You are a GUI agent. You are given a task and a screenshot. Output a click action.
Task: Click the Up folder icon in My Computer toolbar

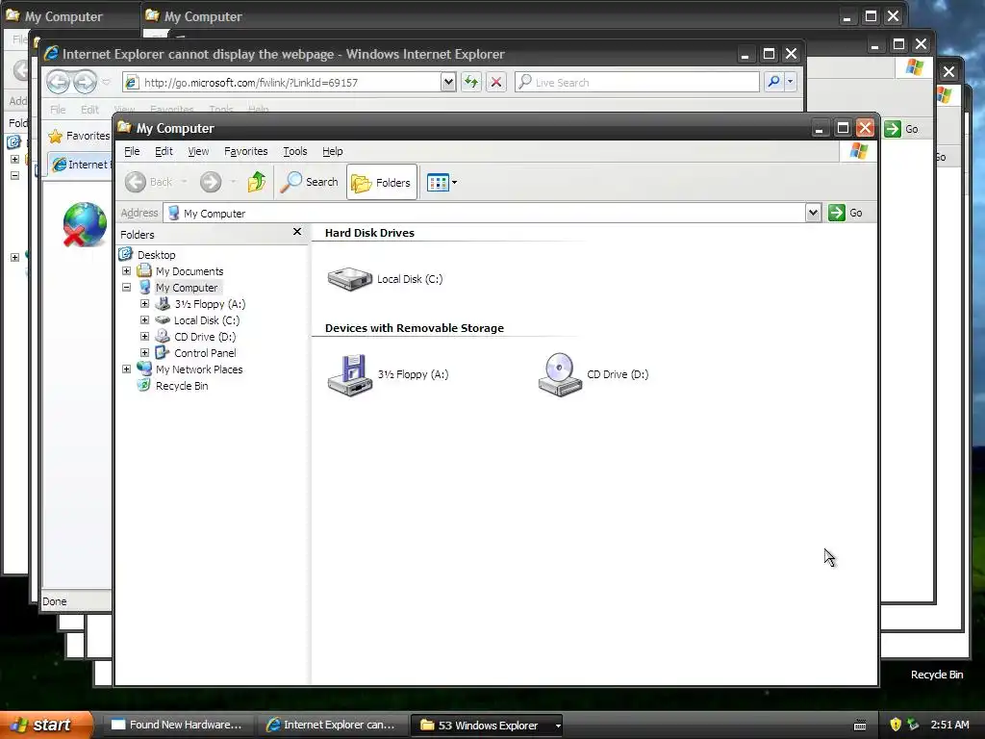(256, 182)
